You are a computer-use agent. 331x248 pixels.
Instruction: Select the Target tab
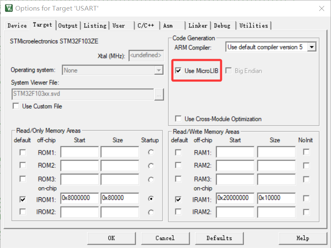(42, 25)
